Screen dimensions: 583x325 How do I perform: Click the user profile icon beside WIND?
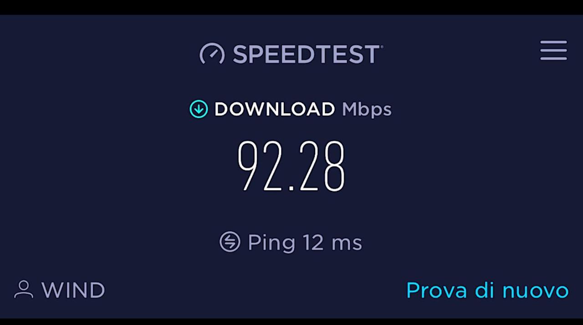(x=24, y=289)
